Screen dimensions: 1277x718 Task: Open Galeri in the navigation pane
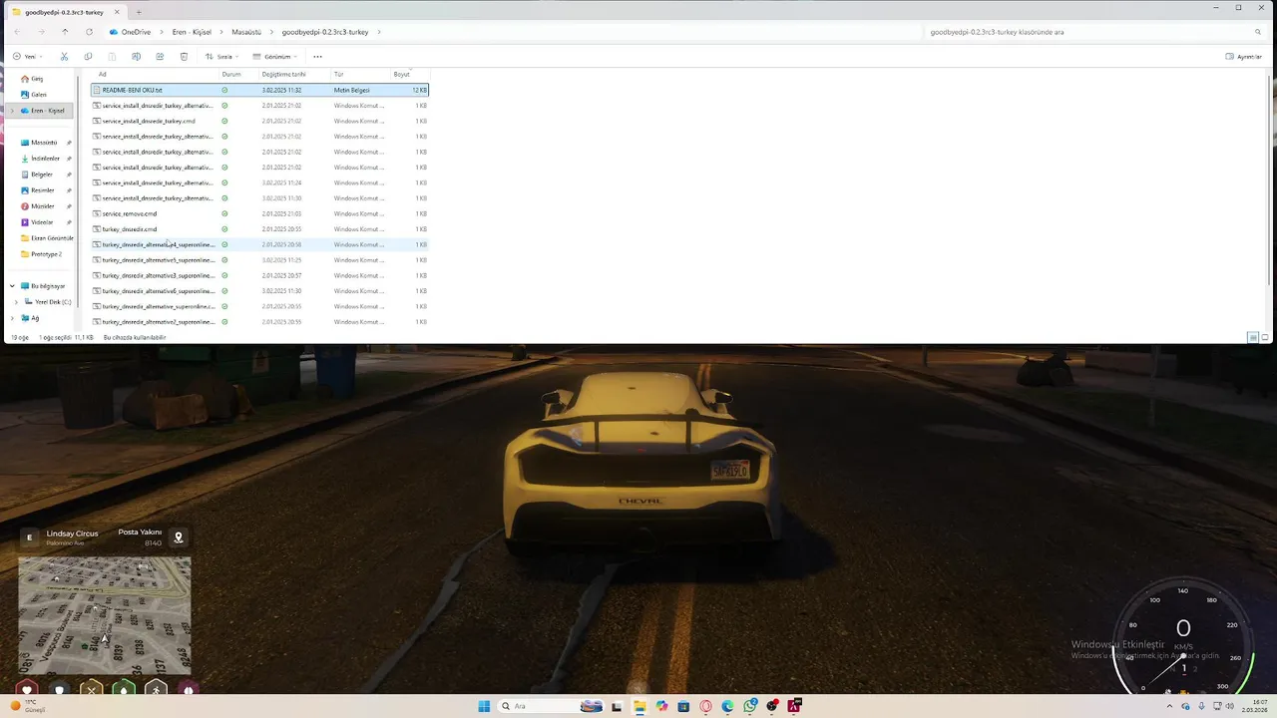click(x=39, y=95)
